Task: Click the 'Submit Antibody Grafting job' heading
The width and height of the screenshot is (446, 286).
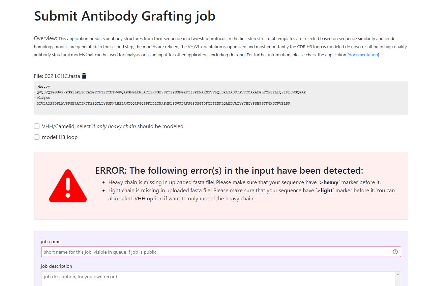Action: (124, 16)
